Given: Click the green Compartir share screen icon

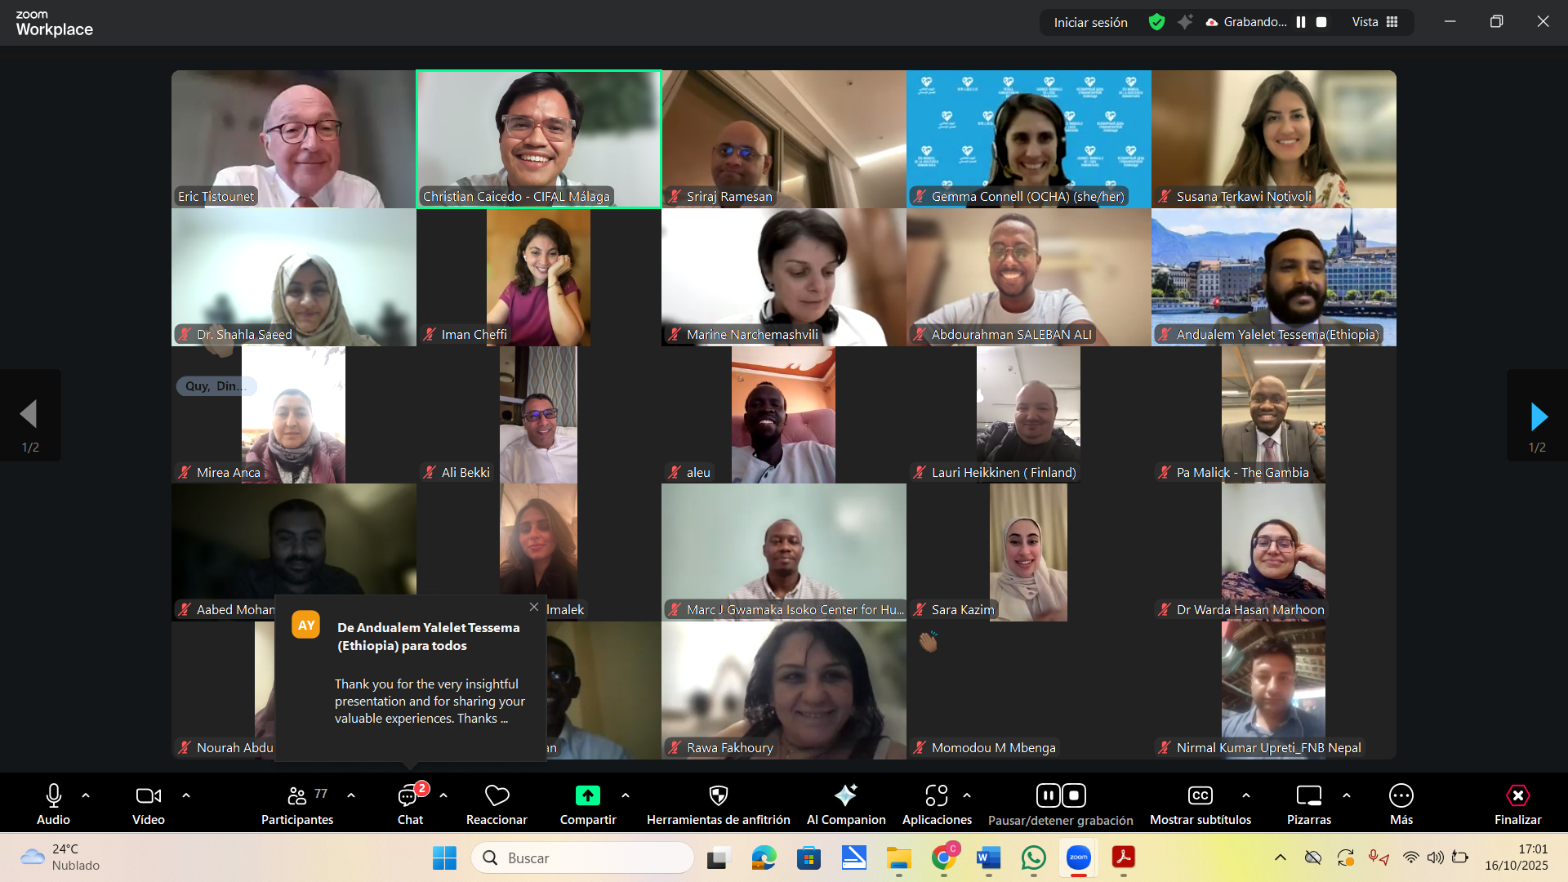Looking at the screenshot, I should coord(587,795).
